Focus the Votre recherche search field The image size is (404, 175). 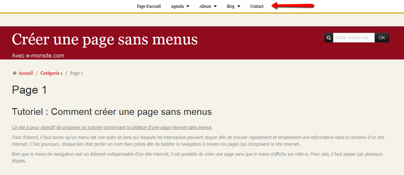pyautogui.click(x=354, y=38)
